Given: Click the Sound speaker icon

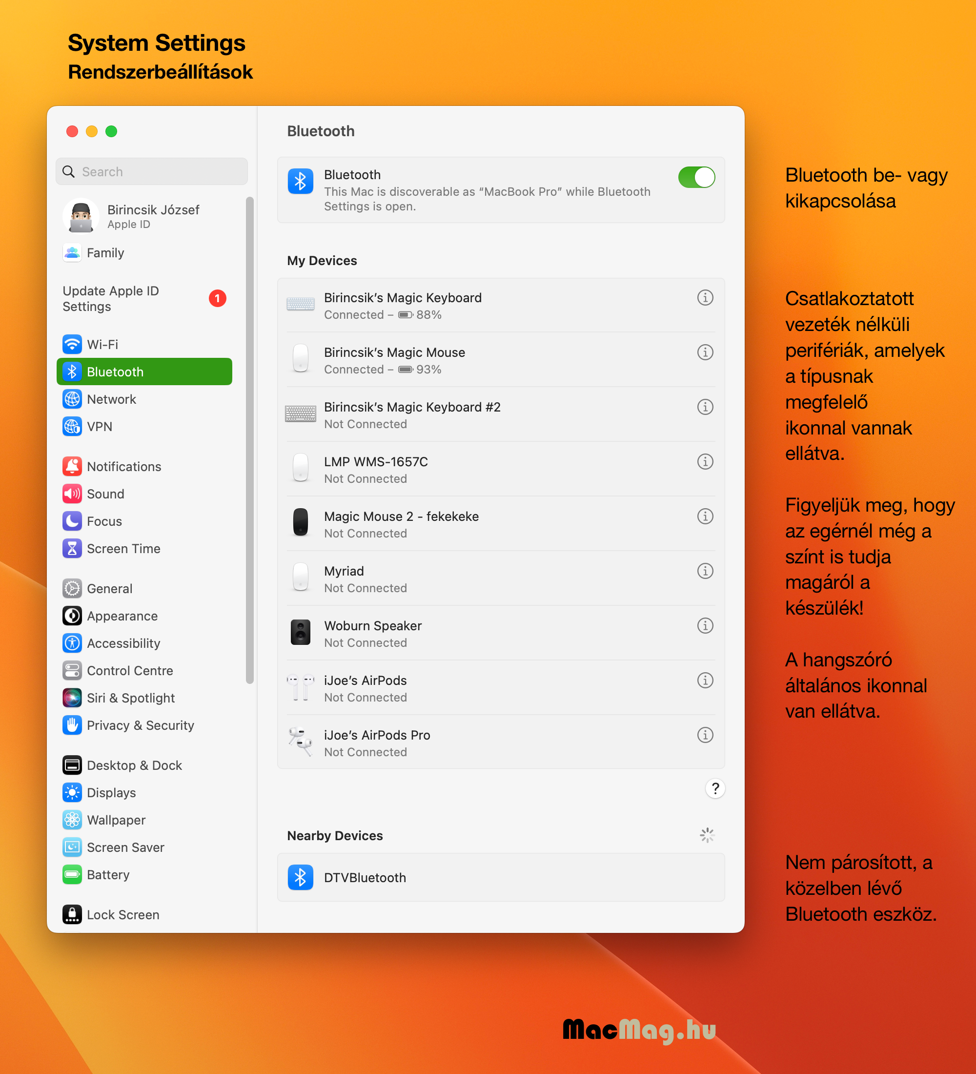Looking at the screenshot, I should 72,494.
